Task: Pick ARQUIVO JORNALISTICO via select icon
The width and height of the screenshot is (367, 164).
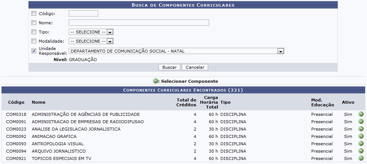Action: coord(361,151)
